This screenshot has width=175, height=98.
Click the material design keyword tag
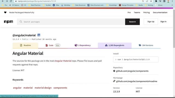point(43,88)
